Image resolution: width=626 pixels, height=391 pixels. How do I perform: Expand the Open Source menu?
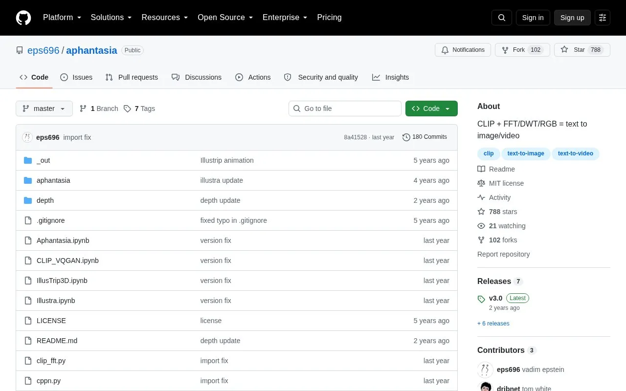(x=225, y=18)
